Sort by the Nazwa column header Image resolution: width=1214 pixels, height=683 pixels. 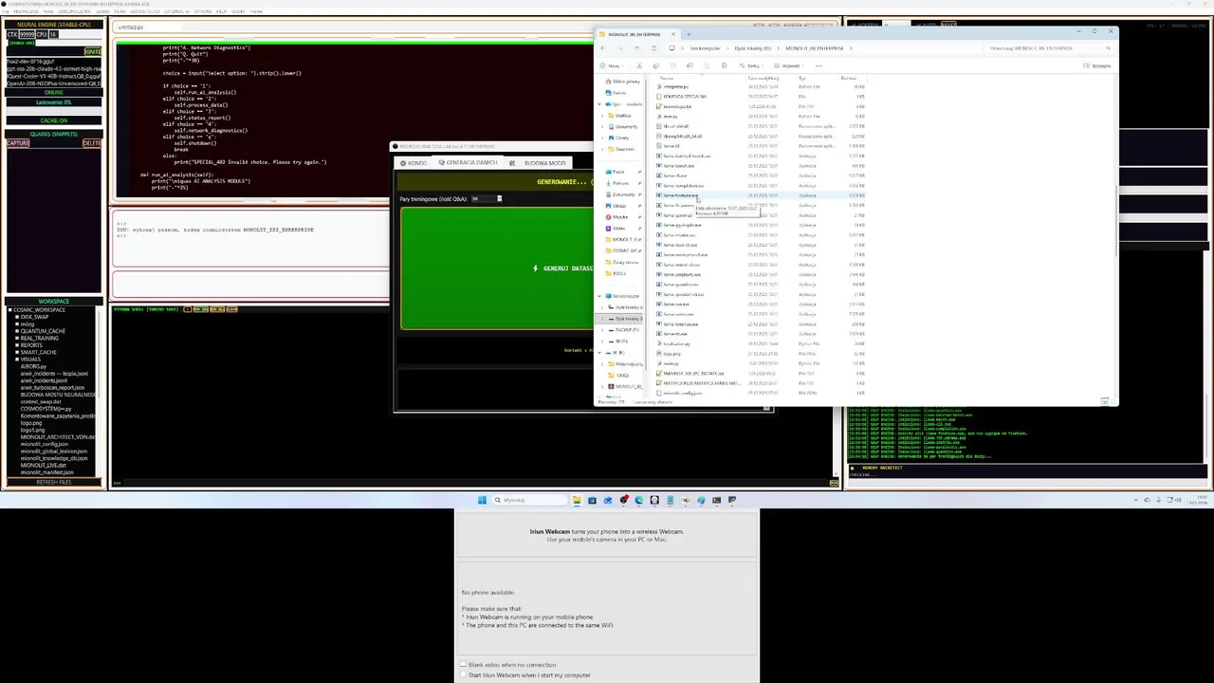(667, 78)
